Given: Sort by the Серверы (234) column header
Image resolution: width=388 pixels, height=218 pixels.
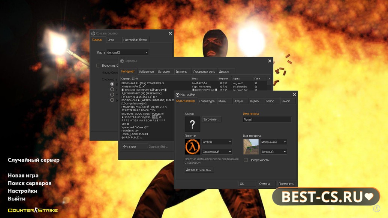Looking at the screenshot, I should point(156,79).
